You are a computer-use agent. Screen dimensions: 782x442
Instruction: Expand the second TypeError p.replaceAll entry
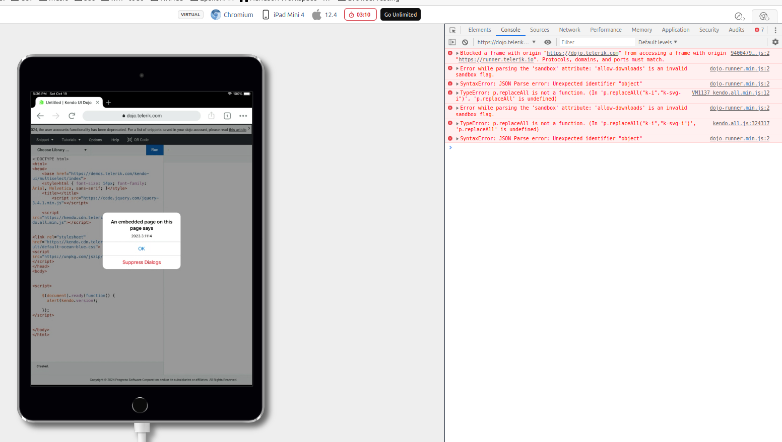coord(458,123)
